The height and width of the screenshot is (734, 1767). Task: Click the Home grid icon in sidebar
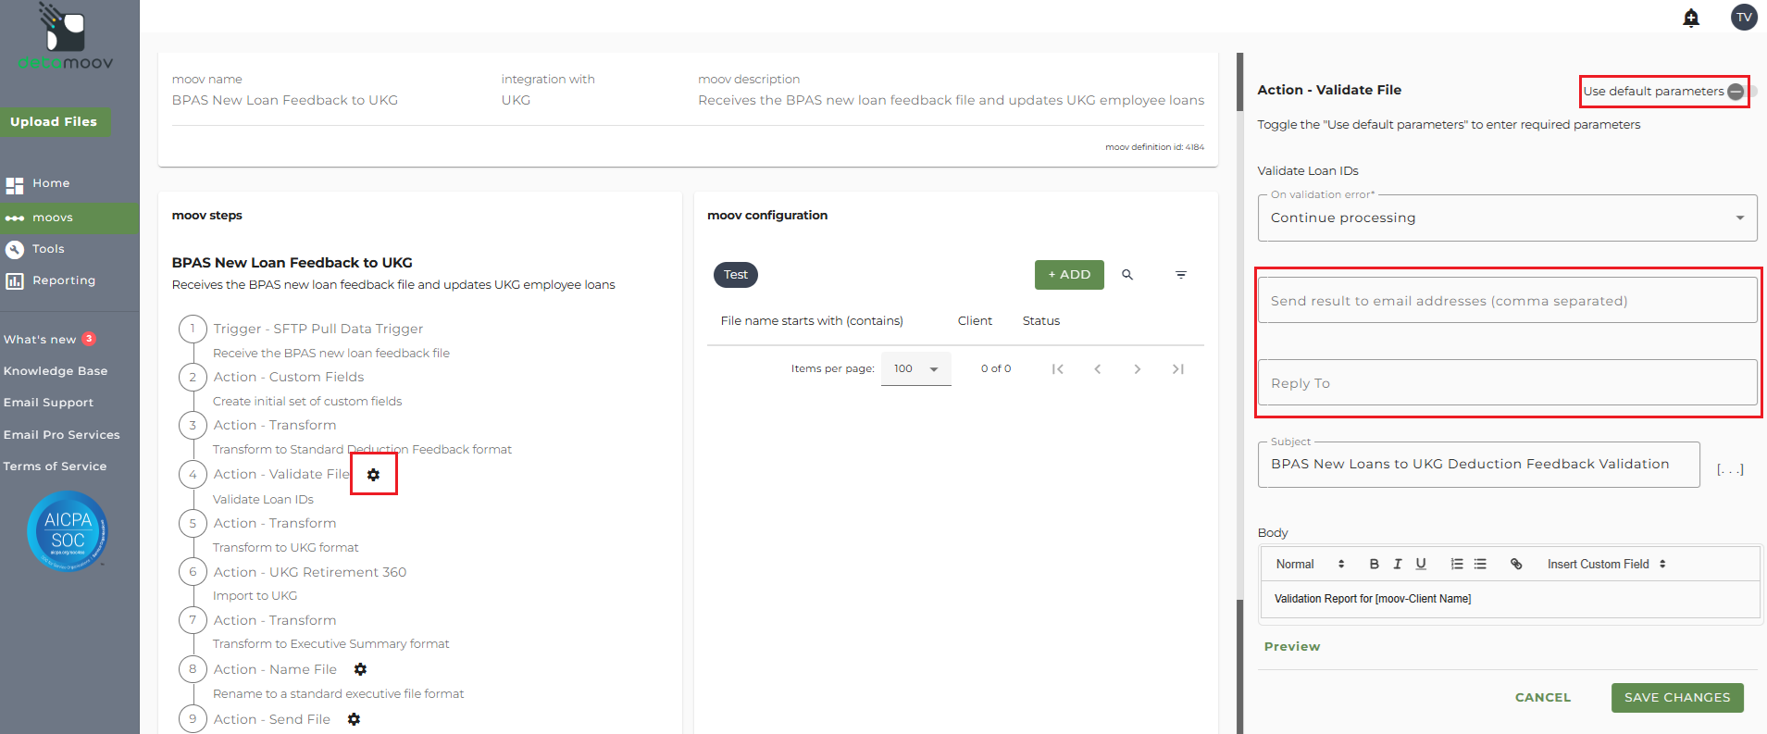tap(15, 185)
